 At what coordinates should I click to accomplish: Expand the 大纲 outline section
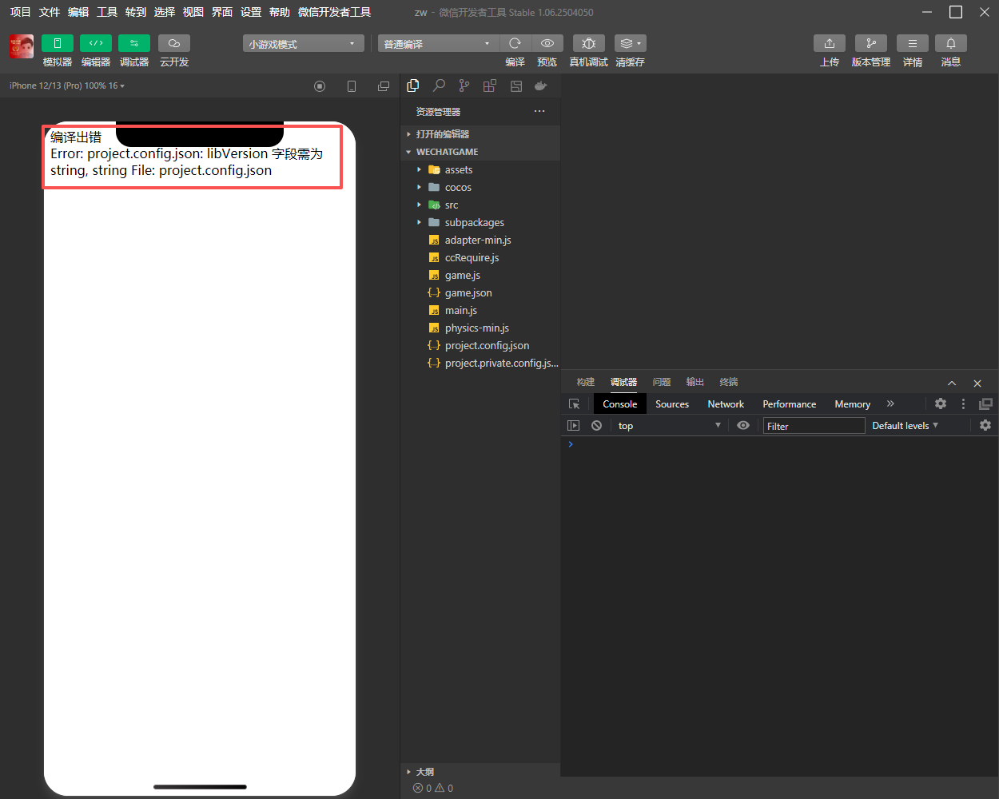coord(480,772)
